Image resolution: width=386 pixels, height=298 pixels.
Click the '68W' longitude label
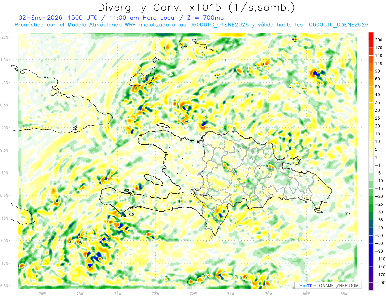pos(344,293)
